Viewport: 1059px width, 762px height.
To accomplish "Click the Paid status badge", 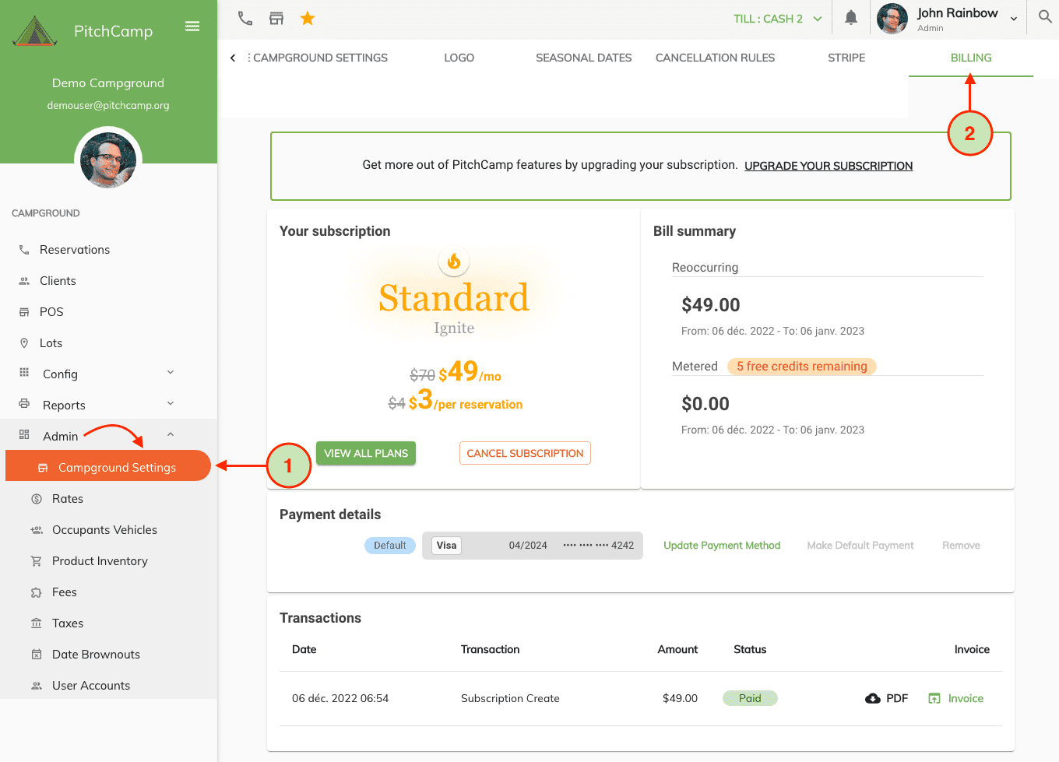I will [750, 698].
